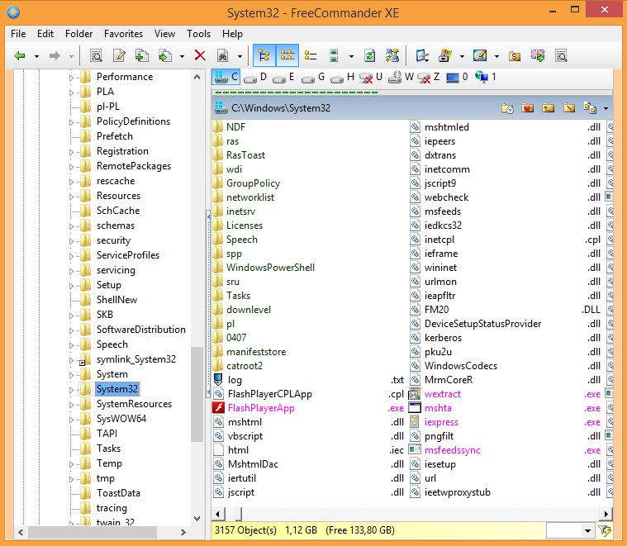Switch to drive C button

(x=226, y=77)
